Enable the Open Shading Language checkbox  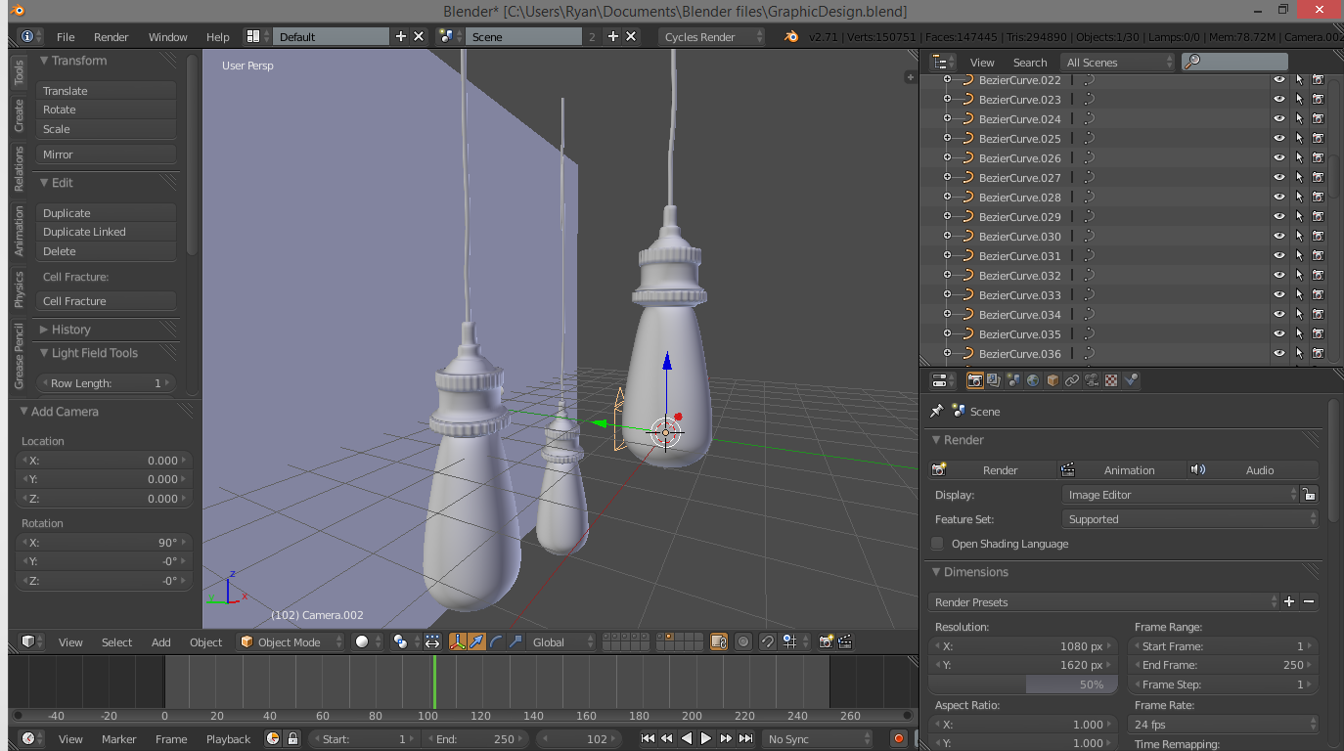pyautogui.click(x=938, y=544)
